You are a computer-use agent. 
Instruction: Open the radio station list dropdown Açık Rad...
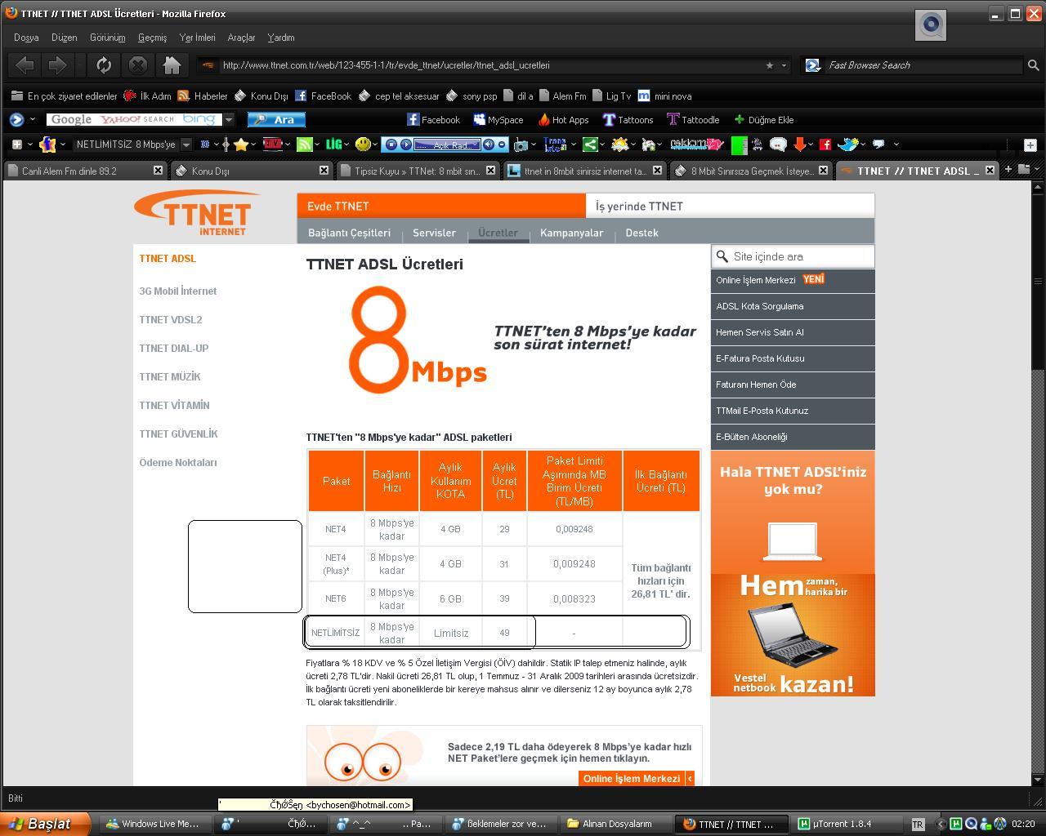(x=446, y=145)
